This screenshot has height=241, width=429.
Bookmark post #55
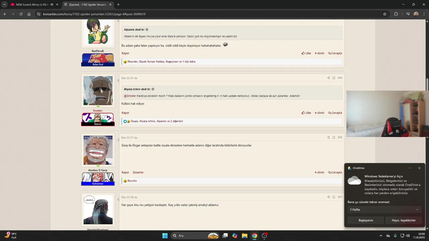[334, 138]
